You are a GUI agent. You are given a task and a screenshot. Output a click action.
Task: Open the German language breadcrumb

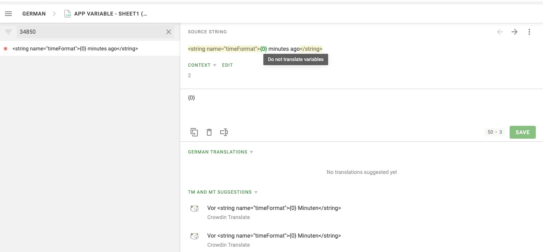34,14
